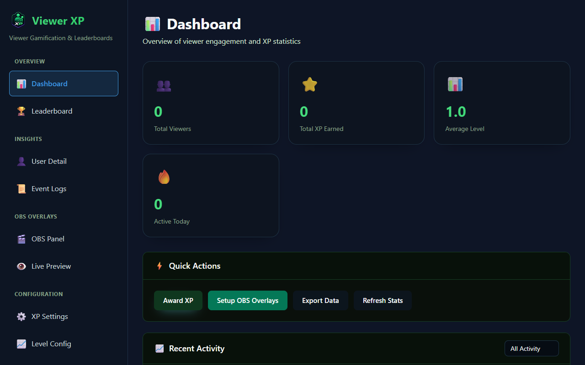Click the Active Today flame icon
585x365 pixels.
164,177
